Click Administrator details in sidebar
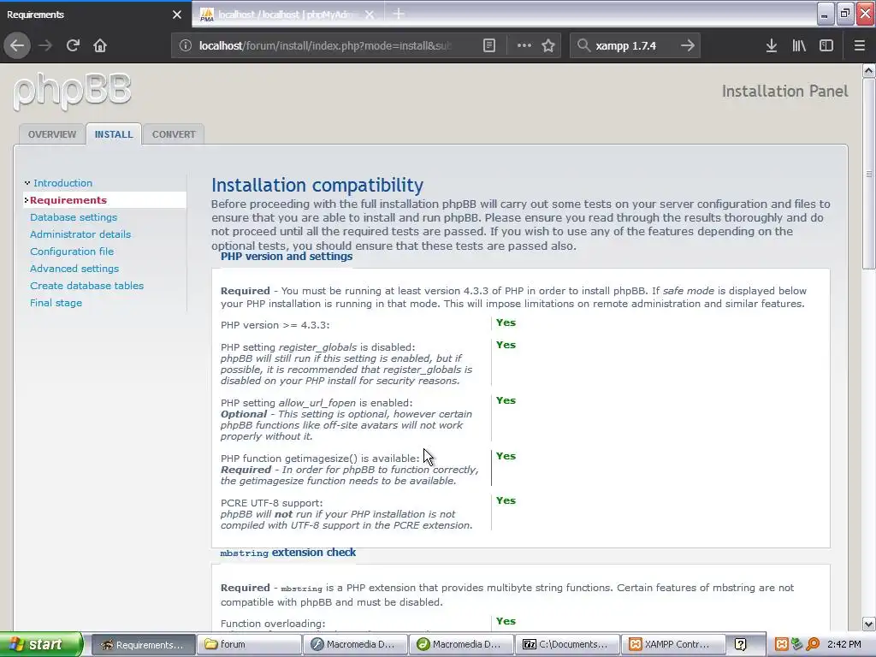 pos(80,234)
